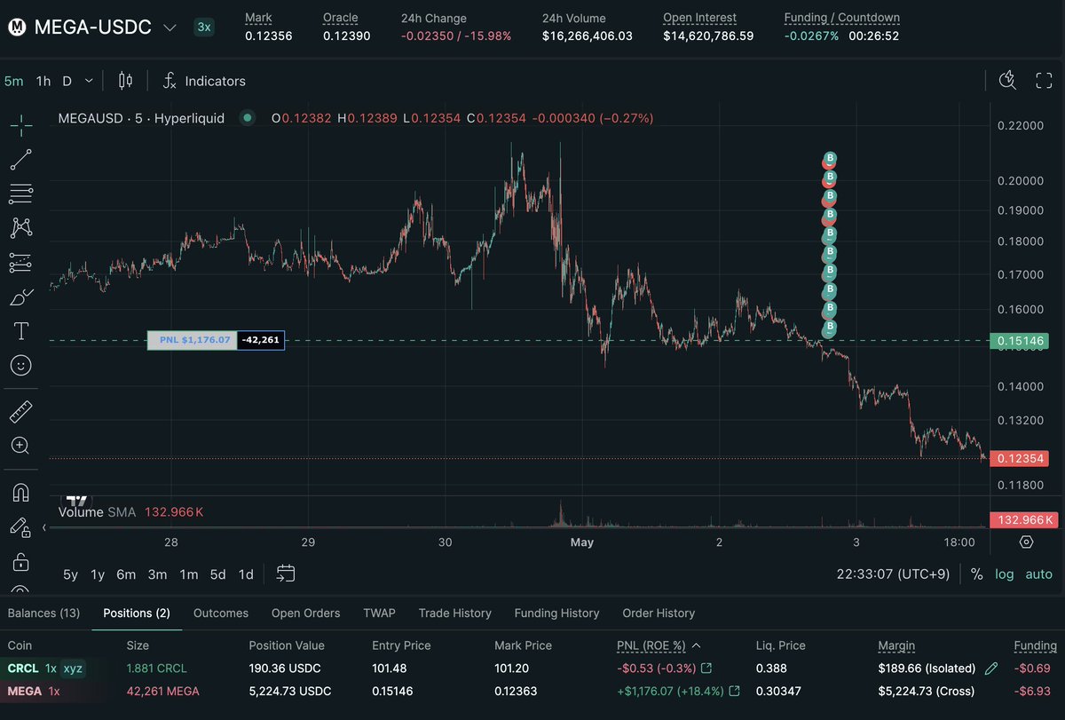Set chart range to 1d
This screenshot has width=1065, height=720.
246,574
